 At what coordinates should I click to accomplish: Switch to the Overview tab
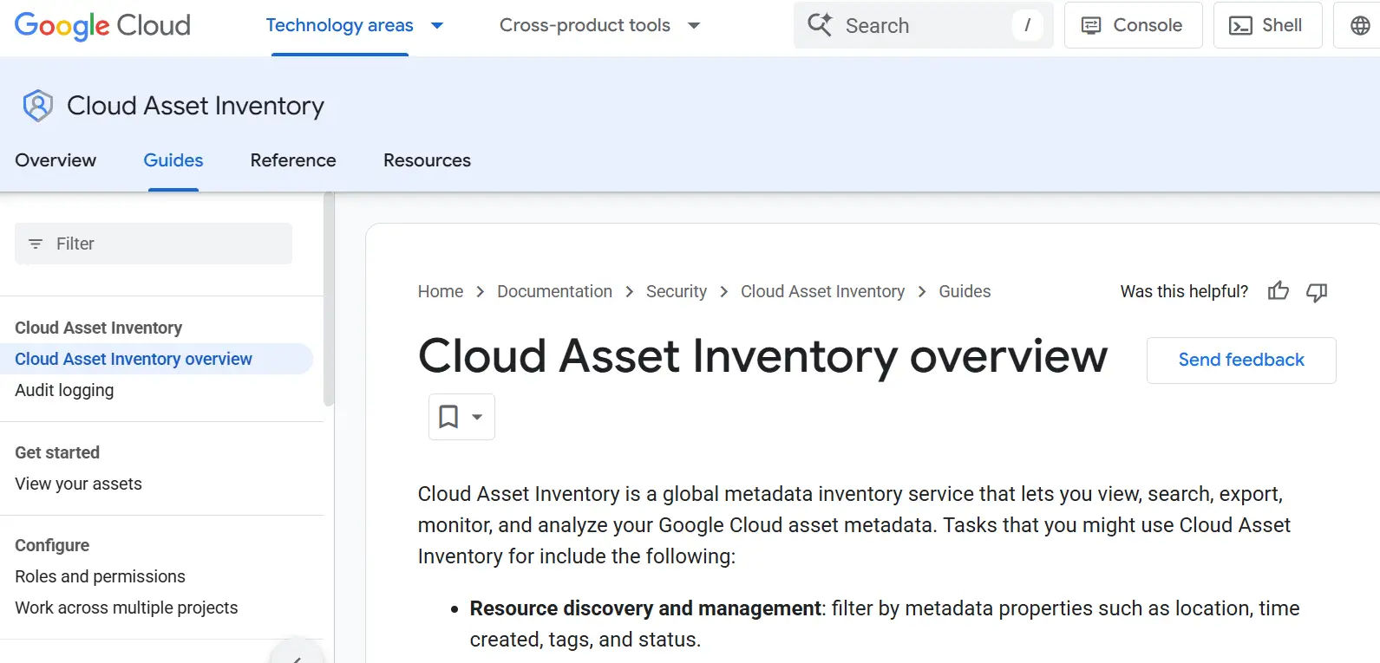(x=56, y=160)
